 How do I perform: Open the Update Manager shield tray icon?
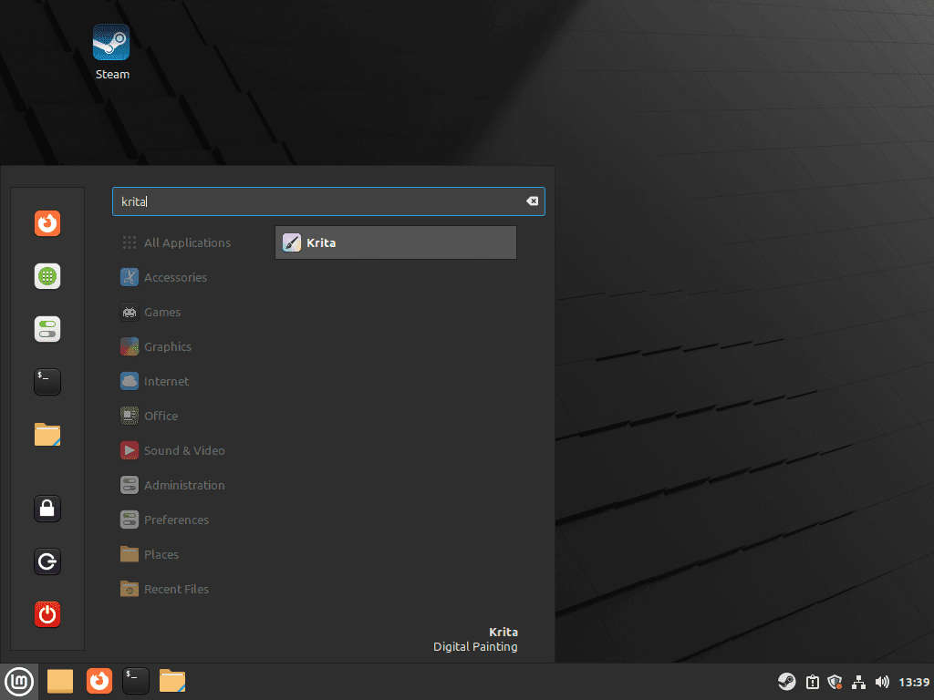coord(835,681)
